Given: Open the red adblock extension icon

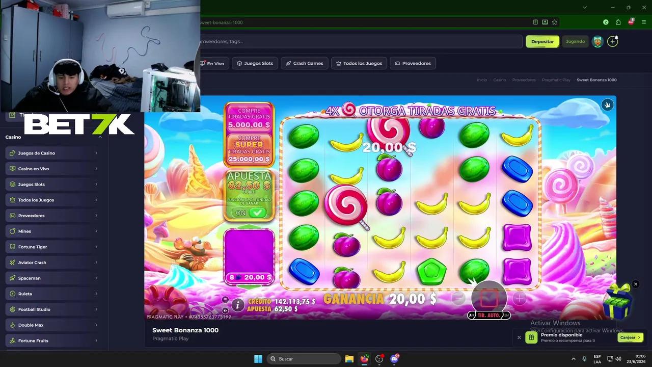Looking at the screenshot, I should [x=631, y=22].
